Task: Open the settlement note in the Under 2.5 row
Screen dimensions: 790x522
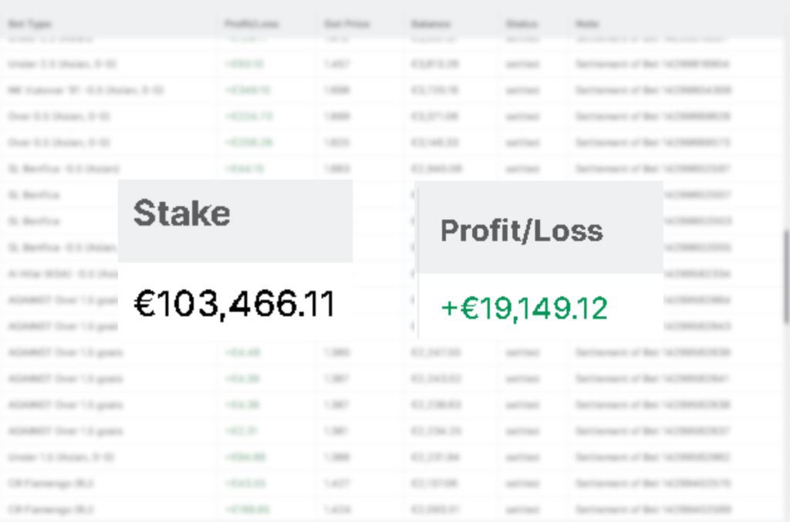Action: pyautogui.click(x=652, y=64)
